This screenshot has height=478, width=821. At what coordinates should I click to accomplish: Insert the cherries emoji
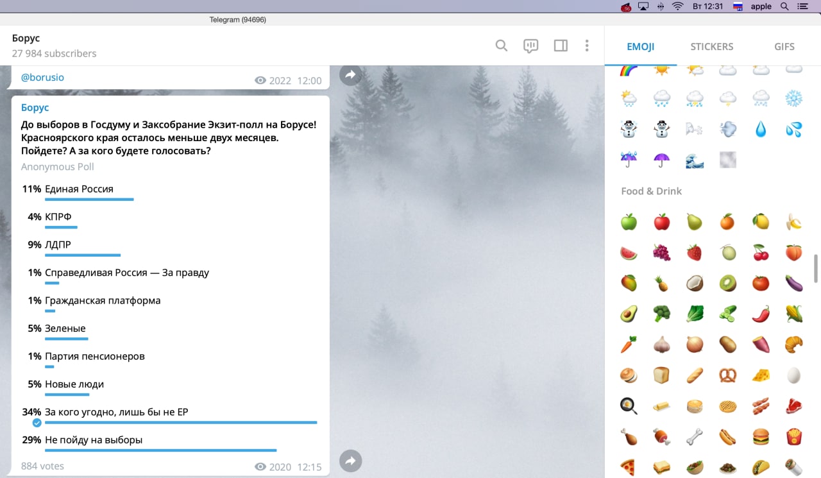[761, 253]
